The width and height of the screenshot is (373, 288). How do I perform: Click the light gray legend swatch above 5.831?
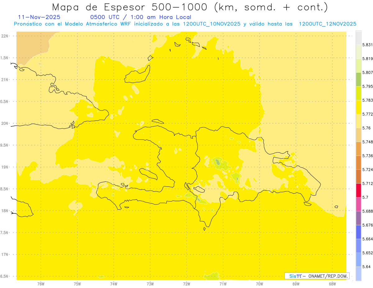pyautogui.click(x=358, y=38)
